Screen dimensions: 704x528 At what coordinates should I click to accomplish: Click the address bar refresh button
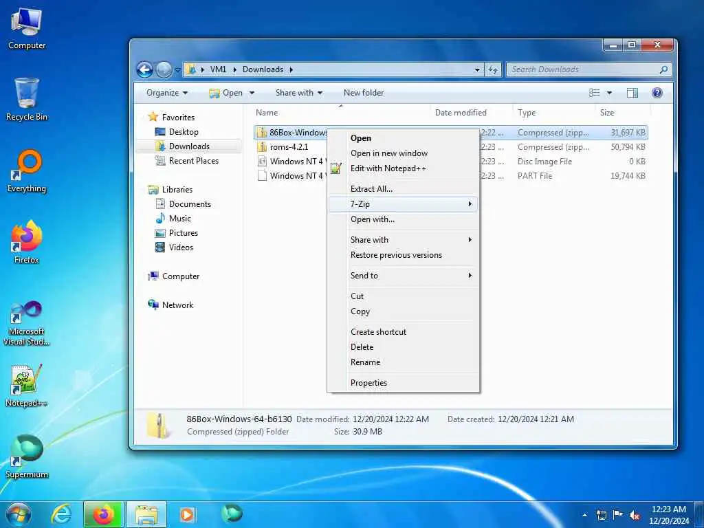tap(492, 69)
